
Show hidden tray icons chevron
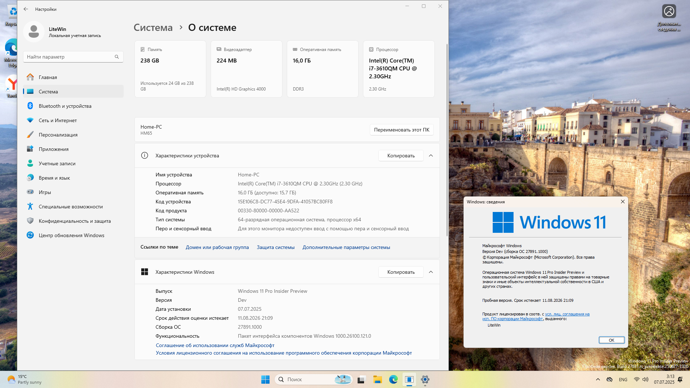coord(598,379)
